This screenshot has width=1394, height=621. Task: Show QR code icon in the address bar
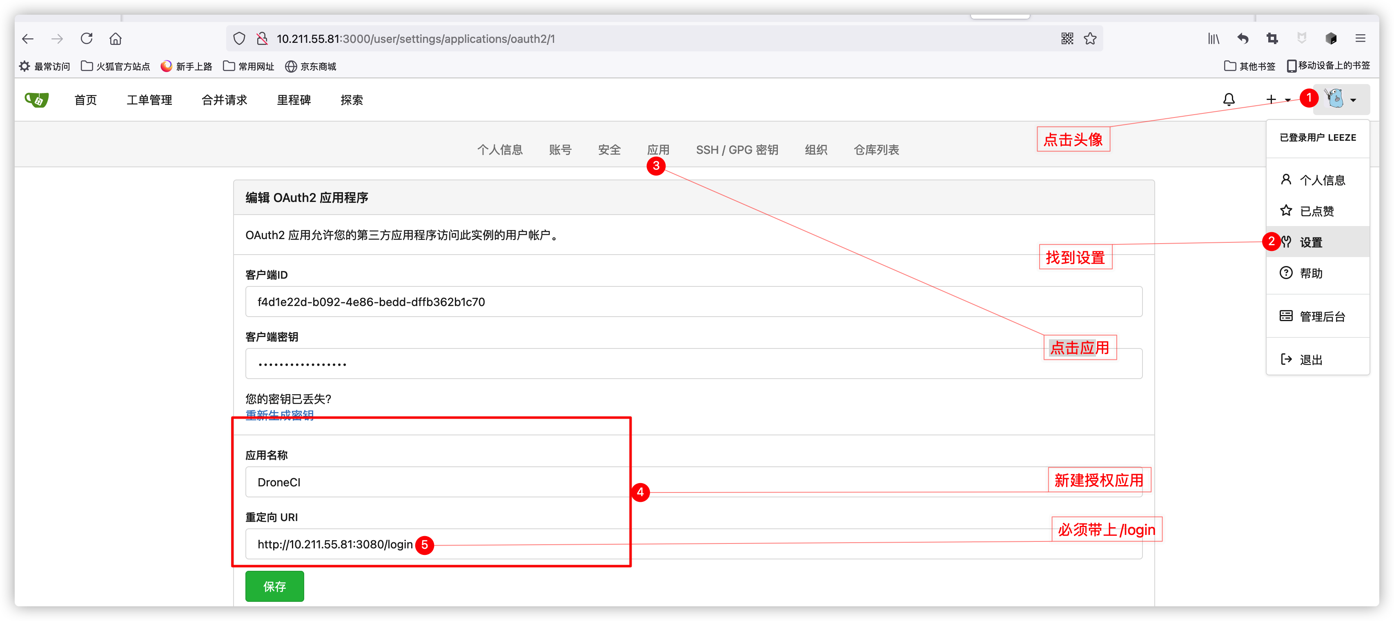pyautogui.click(x=1067, y=38)
